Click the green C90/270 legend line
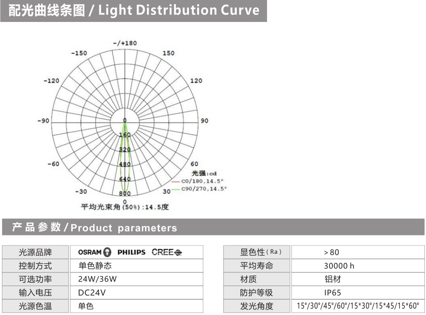Screen dimensions: 426x315 coord(175,189)
